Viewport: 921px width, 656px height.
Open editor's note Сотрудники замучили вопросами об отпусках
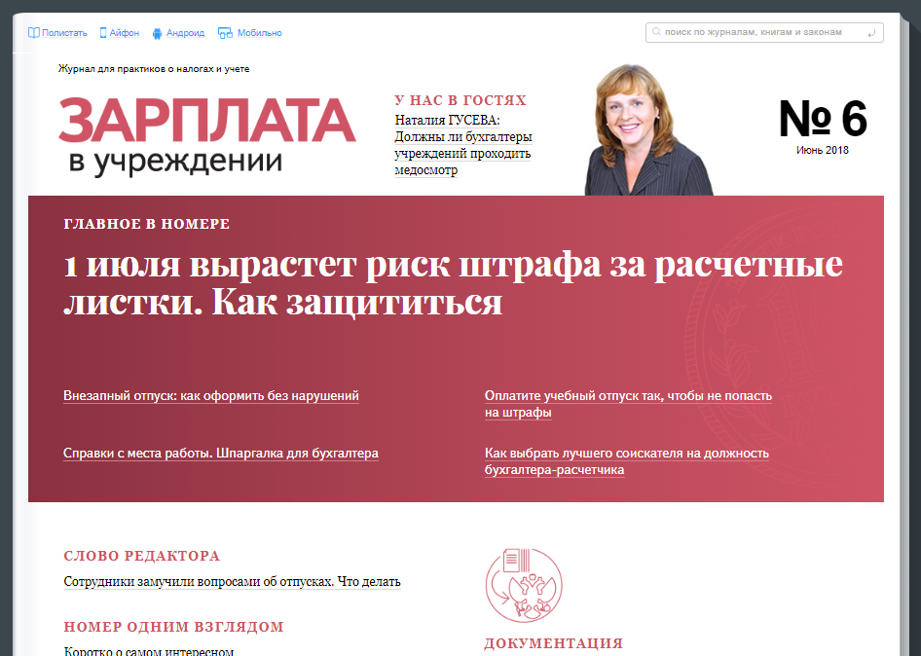tap(232, 582)
